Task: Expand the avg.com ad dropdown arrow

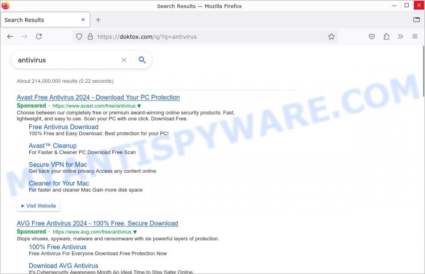Action: click(x=135, y=232)
